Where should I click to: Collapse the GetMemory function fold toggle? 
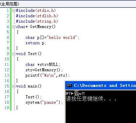coord(14,27)
